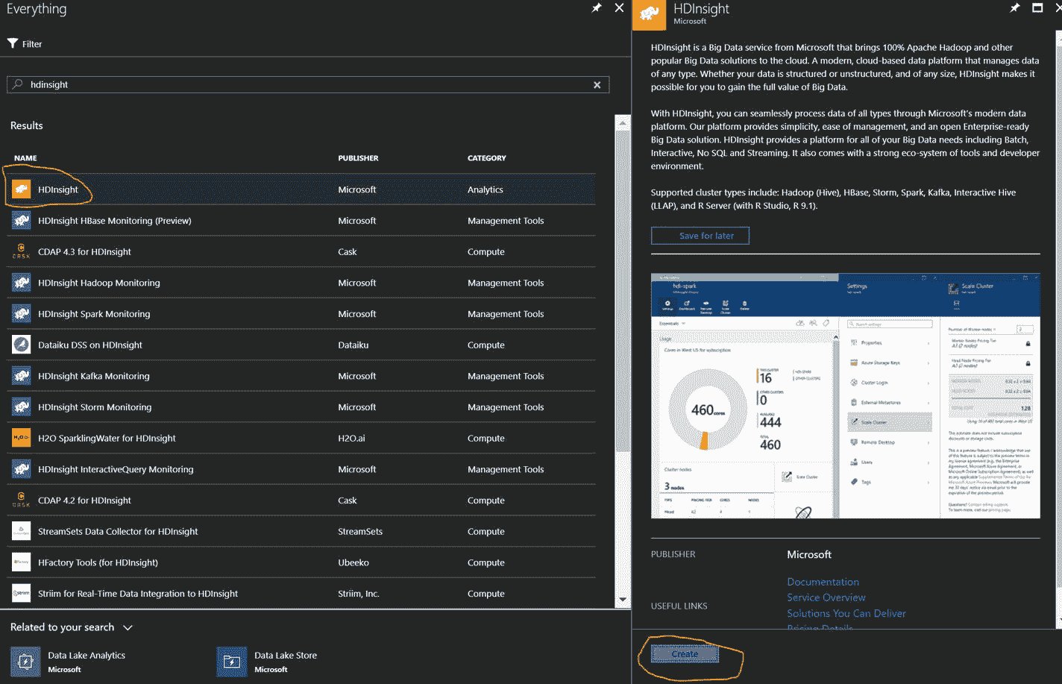
Task: Click the CDAP 4.3 Cask icon
Action: tap(22, 251)
